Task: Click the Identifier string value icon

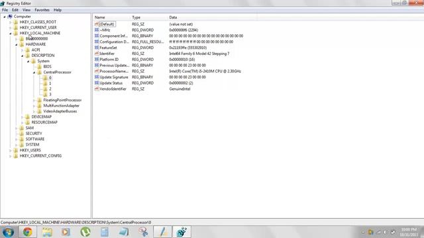Action: click(x=97, y=54)
